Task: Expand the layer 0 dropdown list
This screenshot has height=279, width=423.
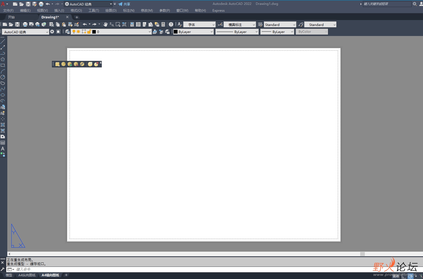Action: pyautogui.click(x=149, y=32)
